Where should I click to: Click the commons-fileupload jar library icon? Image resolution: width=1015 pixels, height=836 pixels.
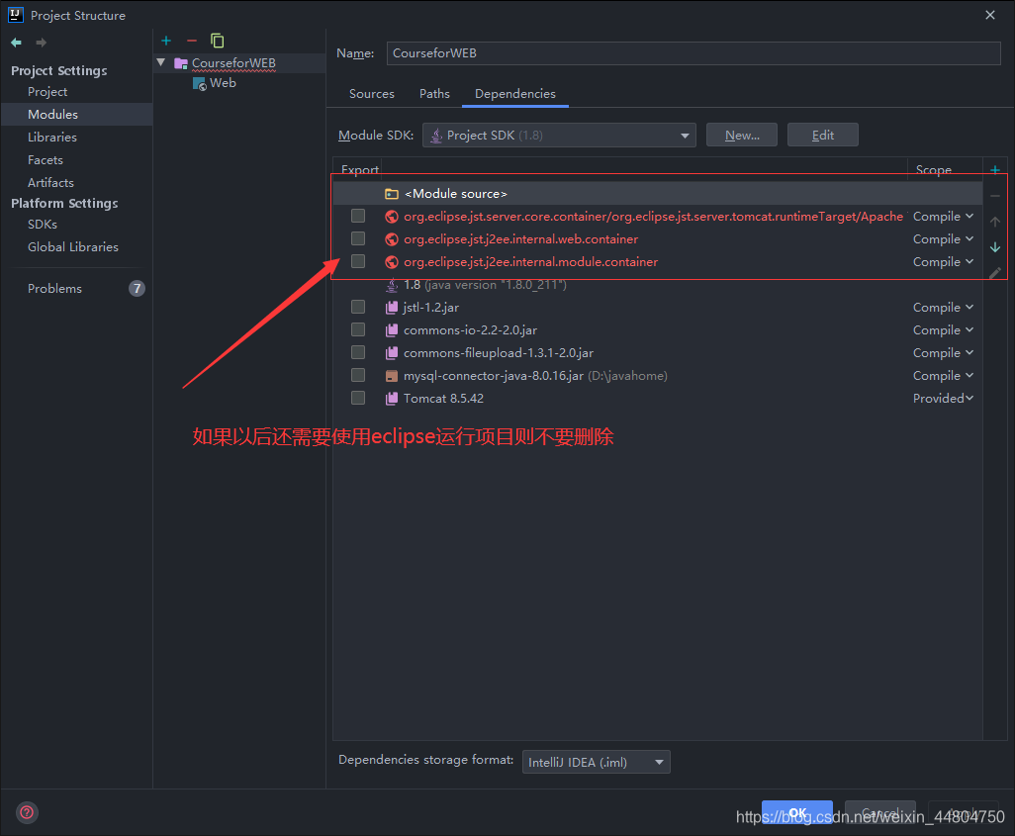coord(392,353)
